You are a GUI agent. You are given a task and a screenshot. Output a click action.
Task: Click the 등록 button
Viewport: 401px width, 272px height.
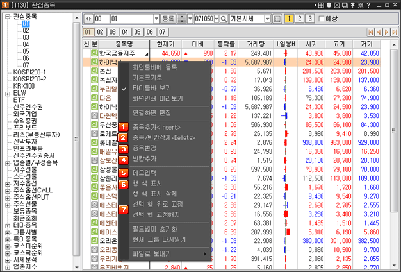pos(167,19)
